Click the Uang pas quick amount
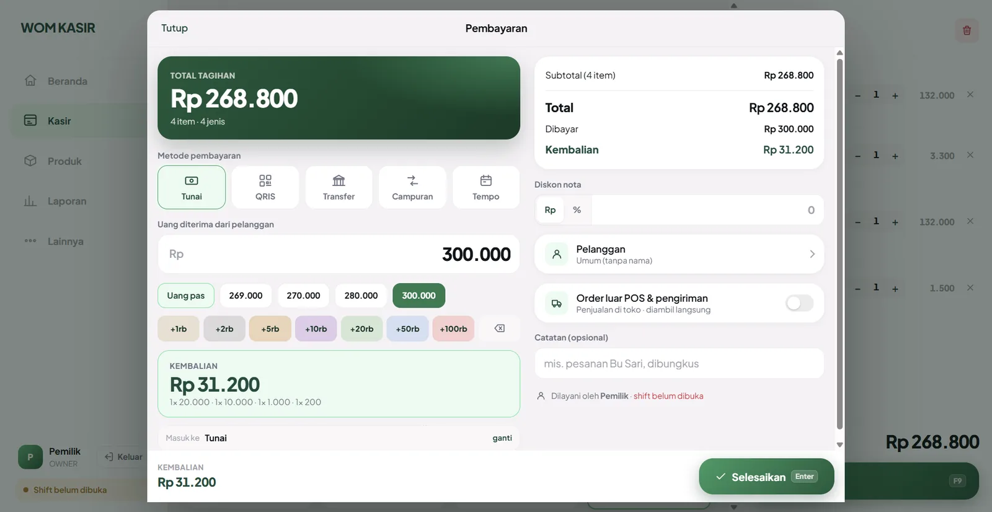This screenshot has width=992, height=512. [185, 296]
